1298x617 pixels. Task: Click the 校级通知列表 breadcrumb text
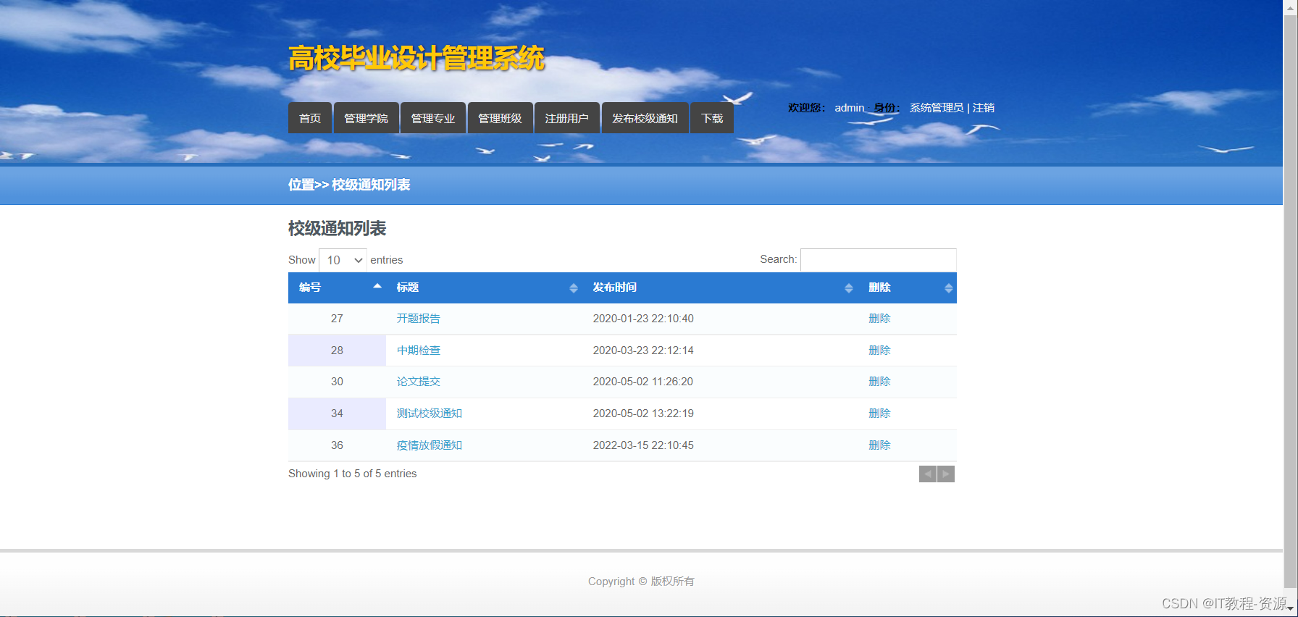[x=371, y=185]
